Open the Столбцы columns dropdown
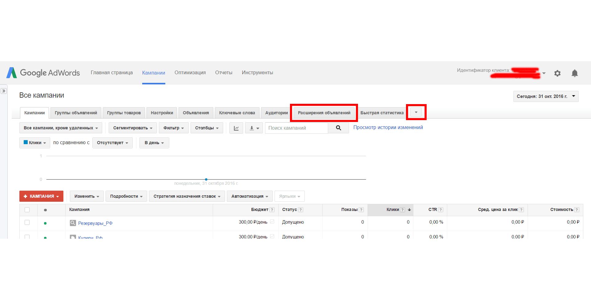Image resolution: width=591 pixels, height=300 pixels. (x=207, y=128)
